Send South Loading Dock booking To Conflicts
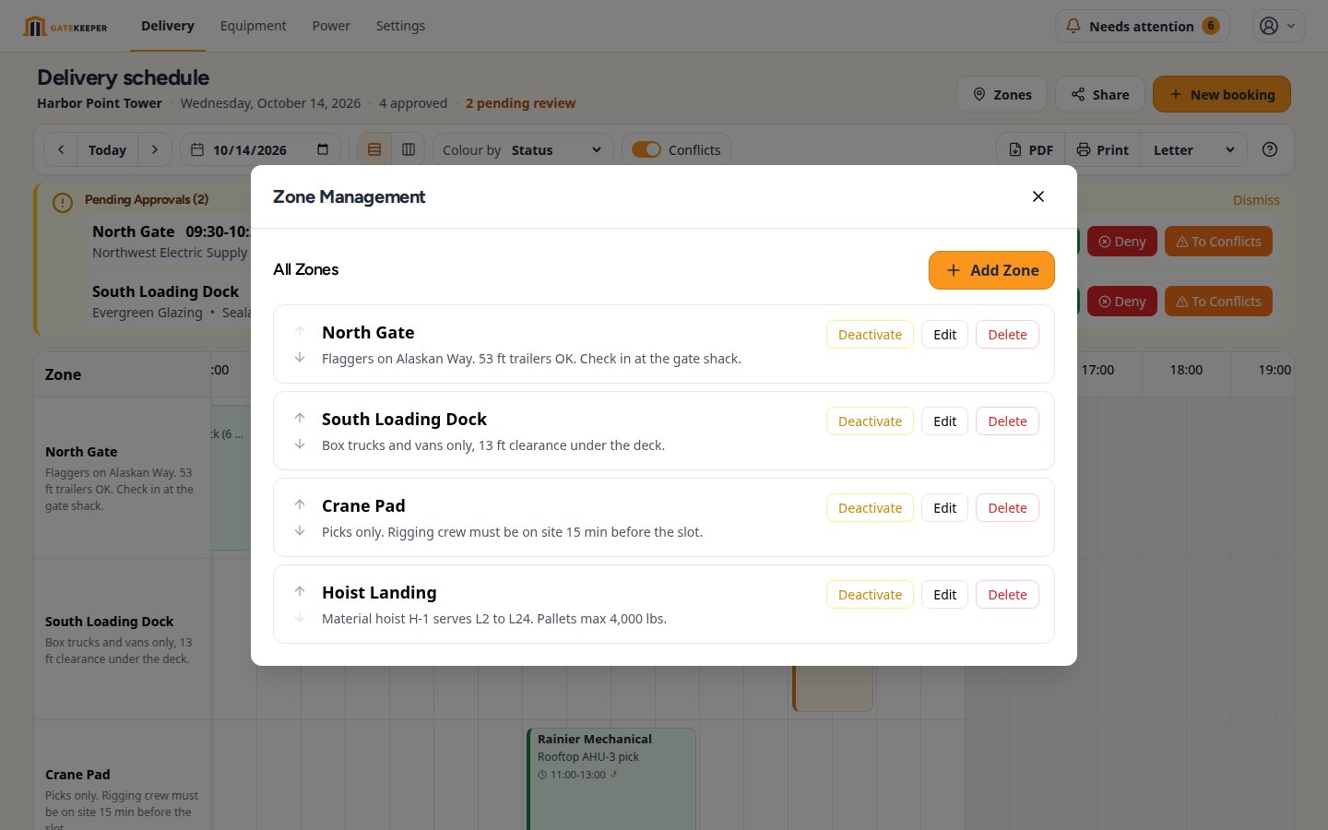Image resolution: width=1328 pixels, height=830 pixels. (x=1218, y=302)
